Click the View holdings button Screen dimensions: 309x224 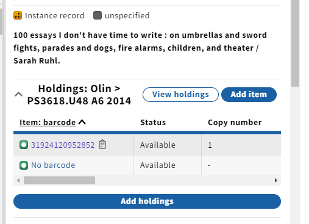click(180, 95)
